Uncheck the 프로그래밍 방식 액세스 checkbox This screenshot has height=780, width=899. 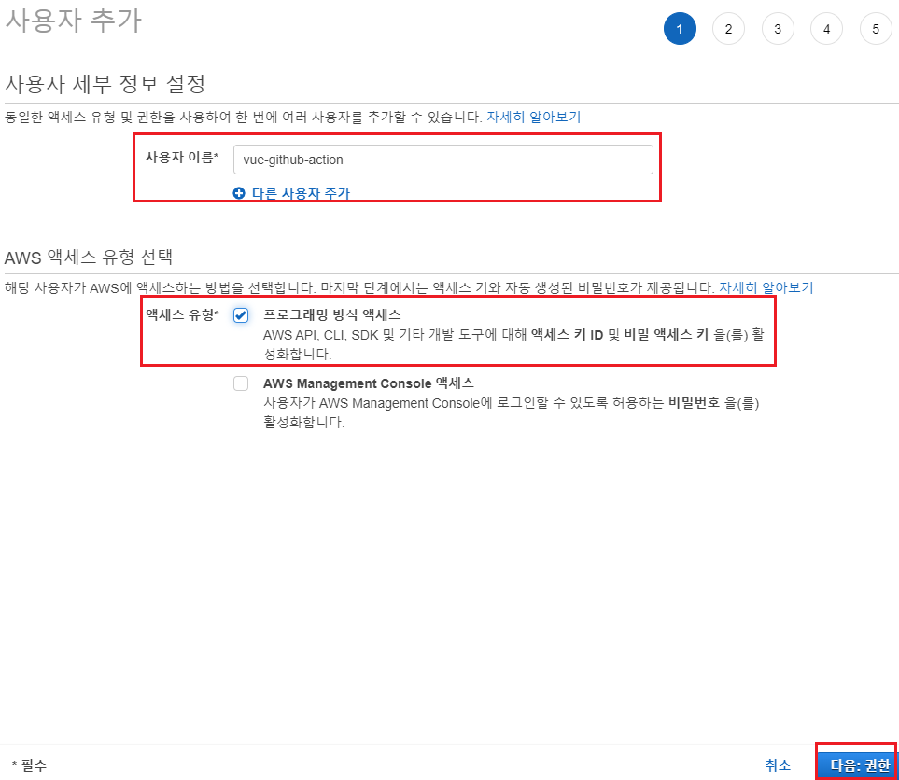pos(241,315)
